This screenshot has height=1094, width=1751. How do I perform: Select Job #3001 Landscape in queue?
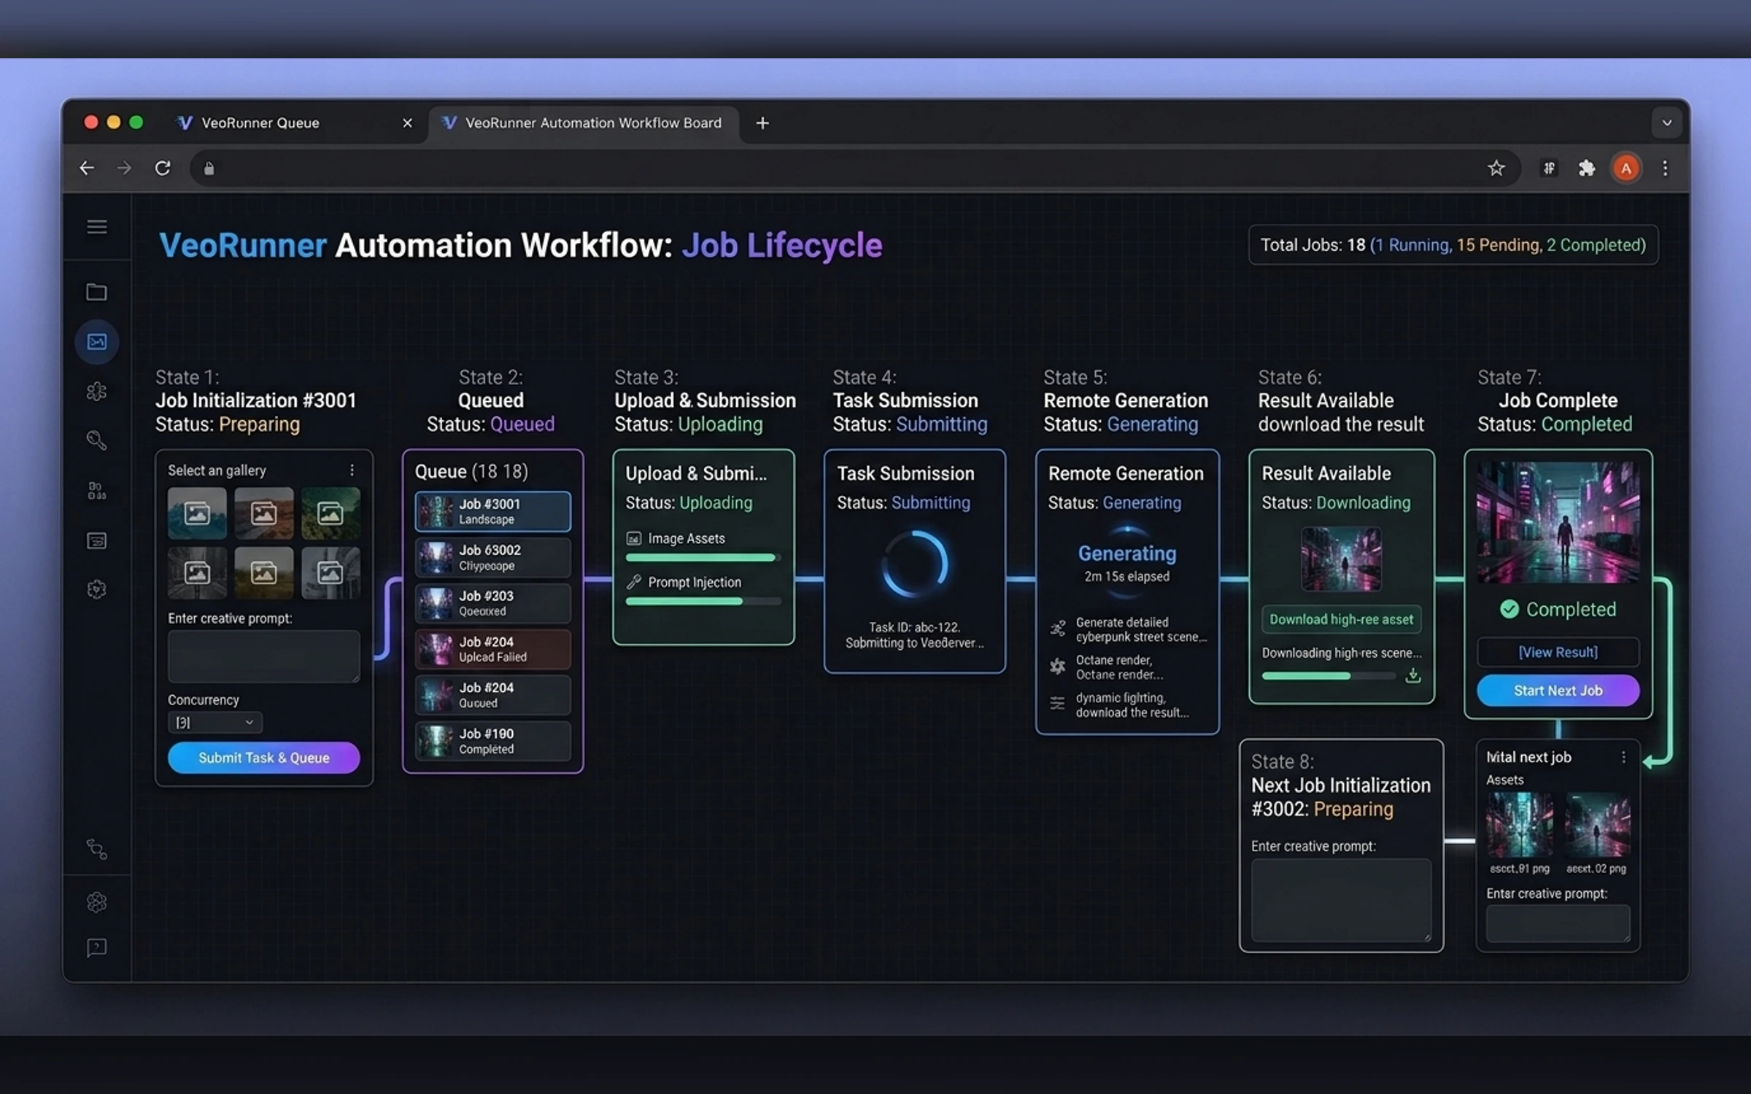[x=492, y=511]
